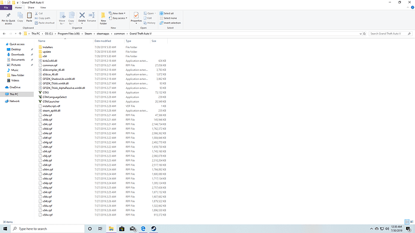Click Steam in the address path

(88, 34)
